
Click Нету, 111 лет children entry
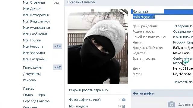(x=183, y=68)
